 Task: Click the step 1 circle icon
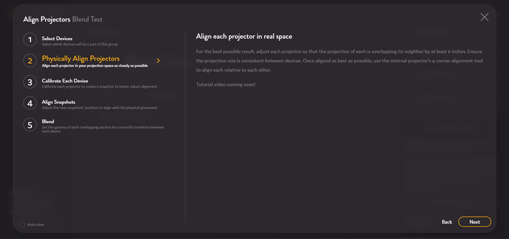tap(30, 40)
